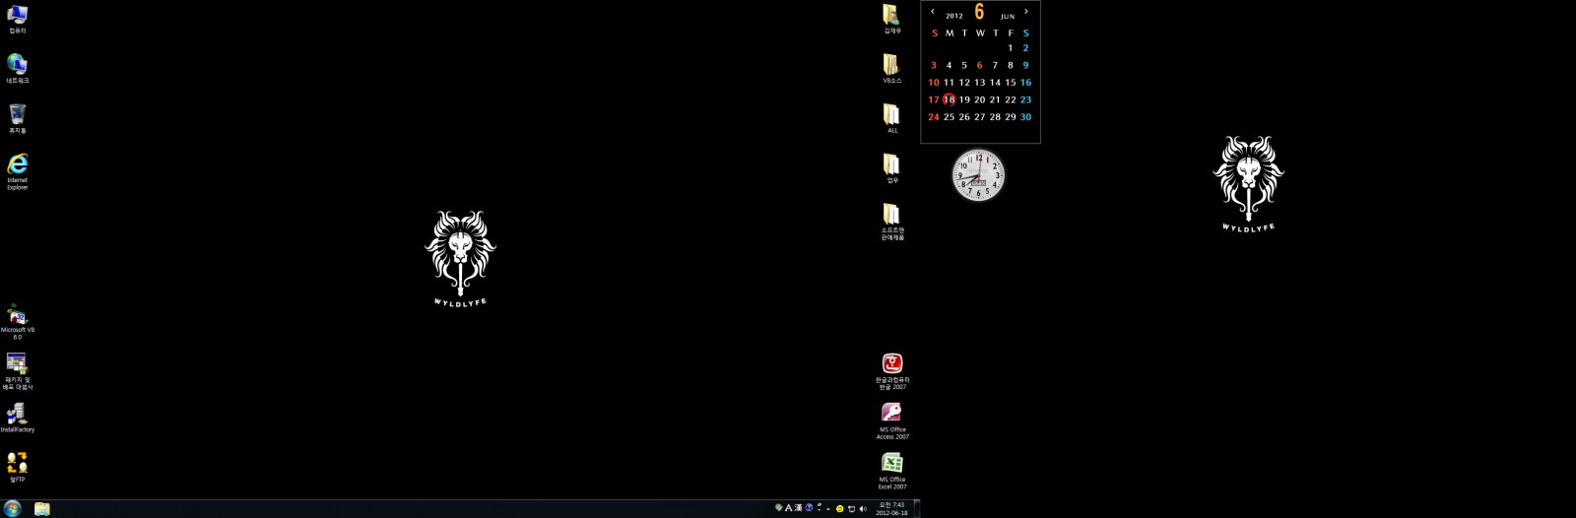Open the Microsoft VB 6.0 shortcut
This screenshot has height=518, width=1576.
point(17,316)
